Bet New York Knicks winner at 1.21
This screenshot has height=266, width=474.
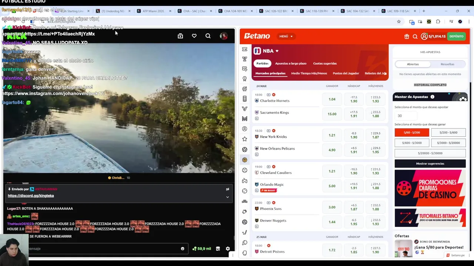point(332,135)
